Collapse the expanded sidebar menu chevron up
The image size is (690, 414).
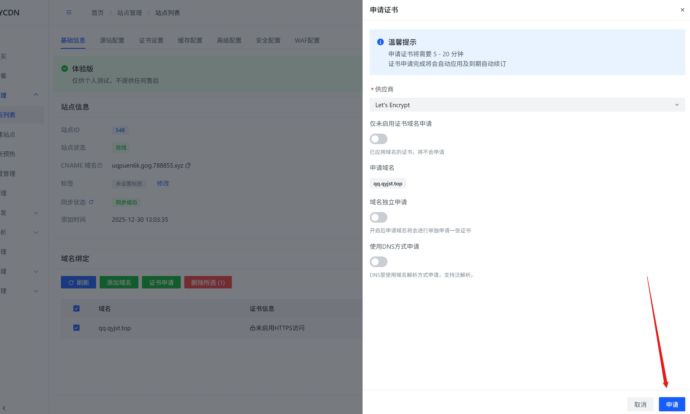click(x=36, y=95)
